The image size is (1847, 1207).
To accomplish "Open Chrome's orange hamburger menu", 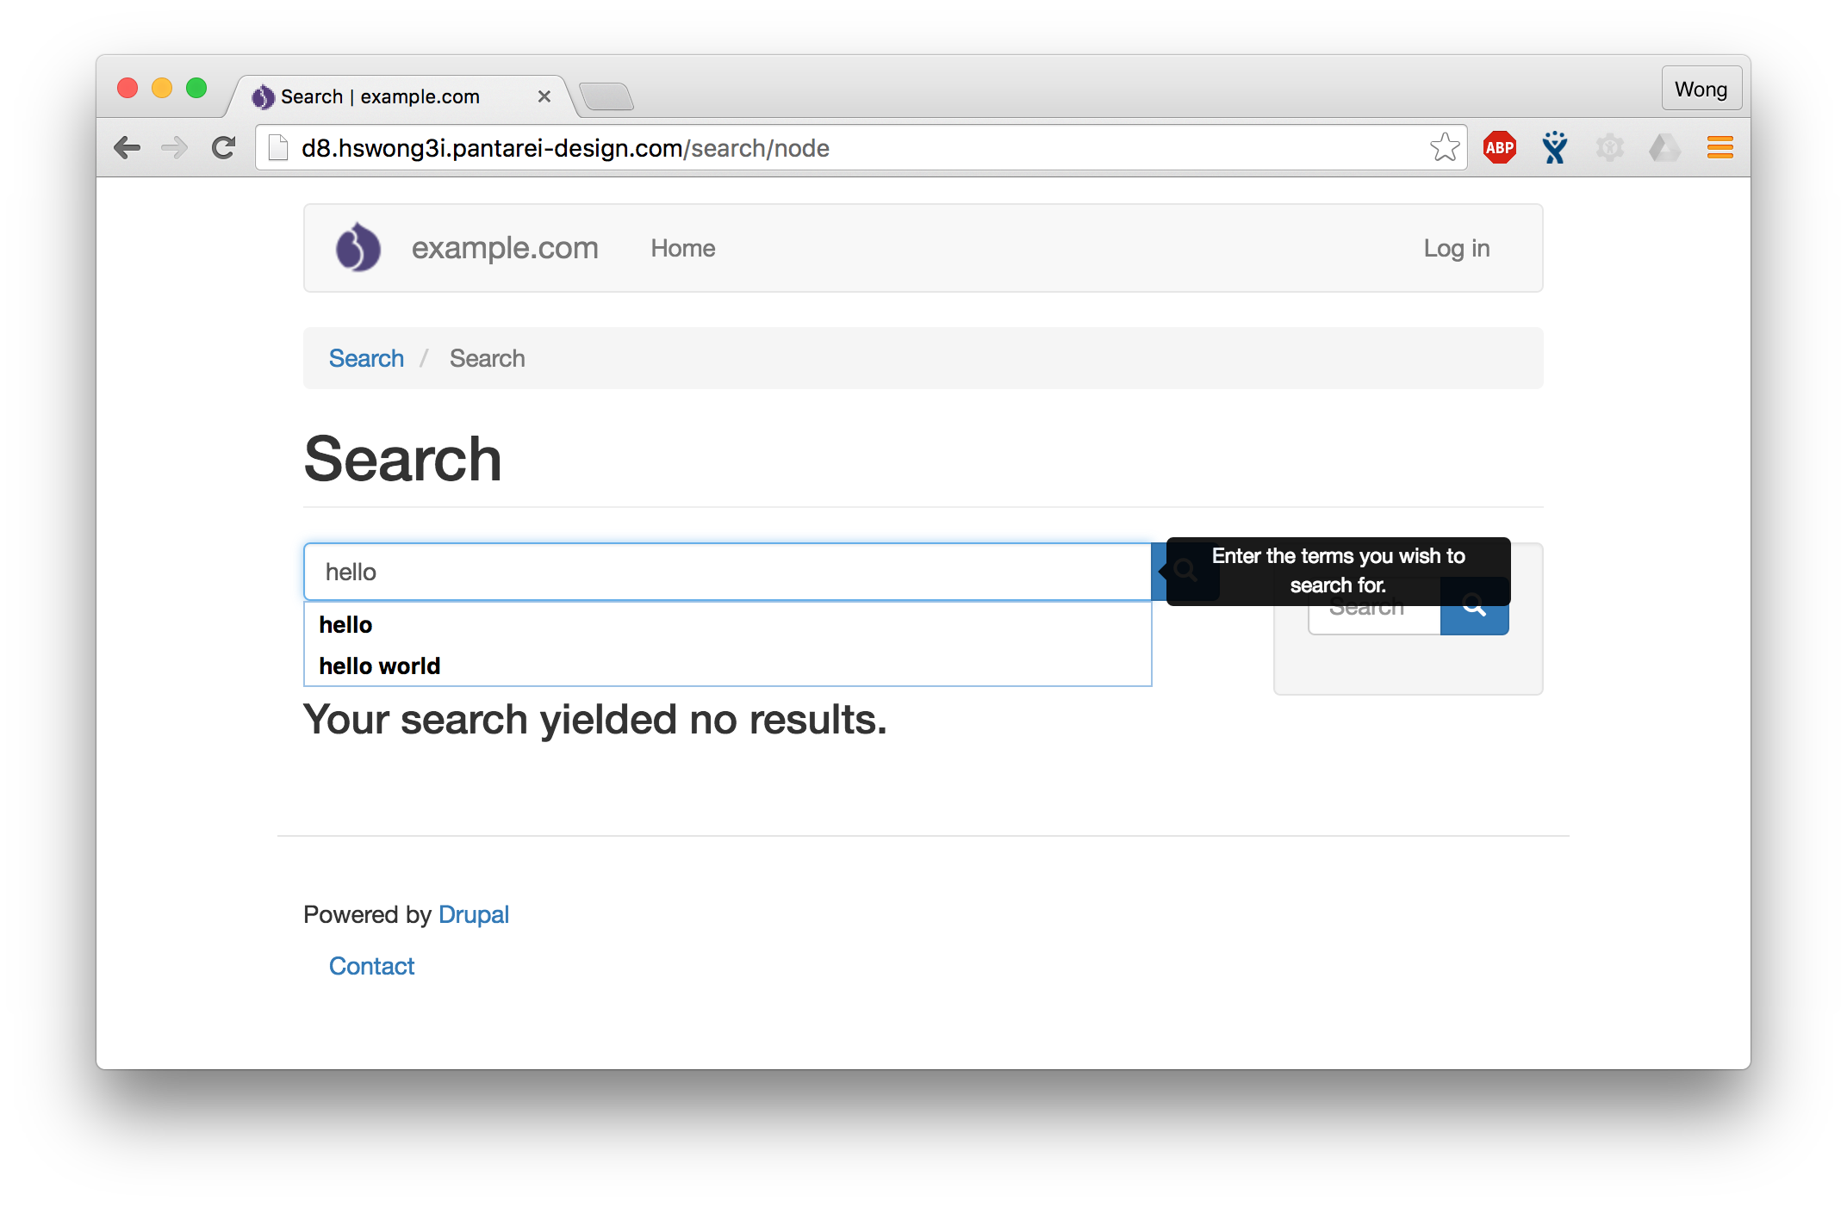I will point(1720,147).
